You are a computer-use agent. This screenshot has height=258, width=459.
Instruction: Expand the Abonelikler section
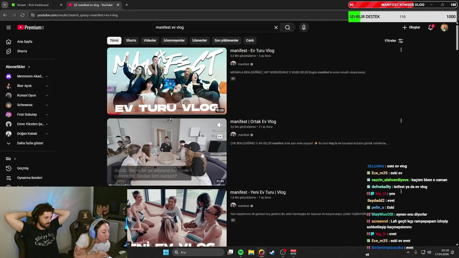(x=18, y=67)
